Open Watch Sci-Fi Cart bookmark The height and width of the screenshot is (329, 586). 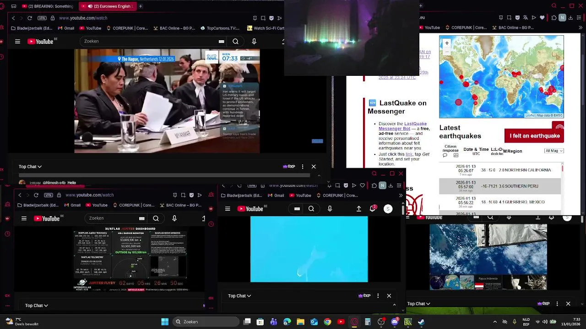point(266,28)
